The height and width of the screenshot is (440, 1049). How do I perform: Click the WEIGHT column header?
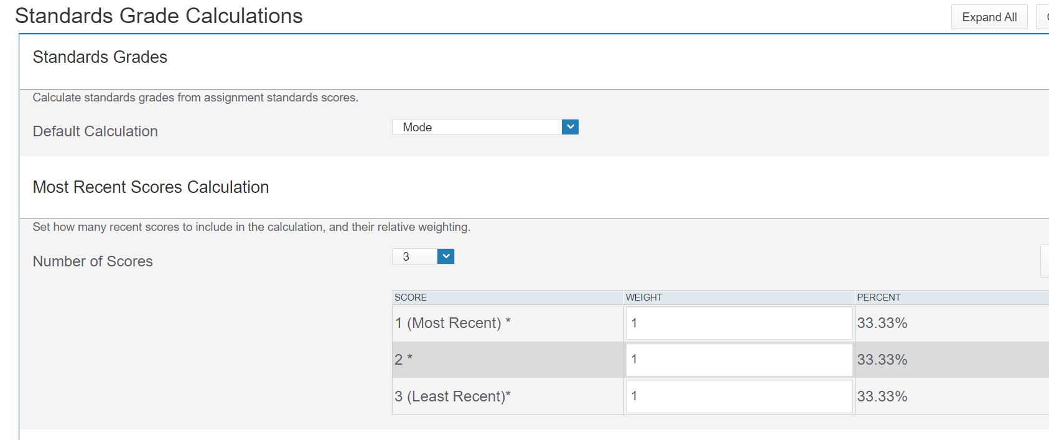coord(644,297)
